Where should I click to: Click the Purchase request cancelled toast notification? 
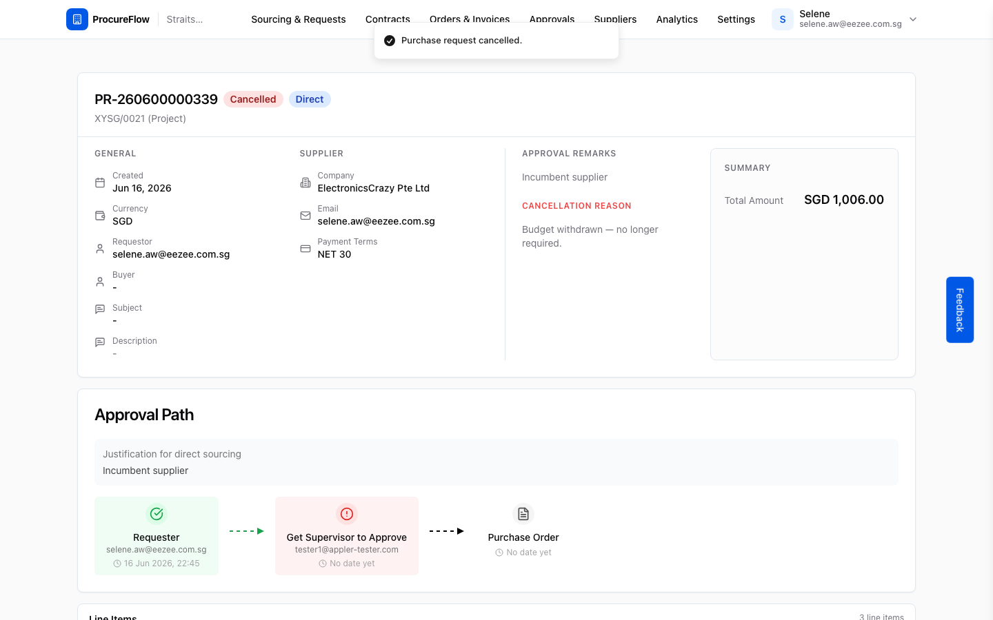496,41
